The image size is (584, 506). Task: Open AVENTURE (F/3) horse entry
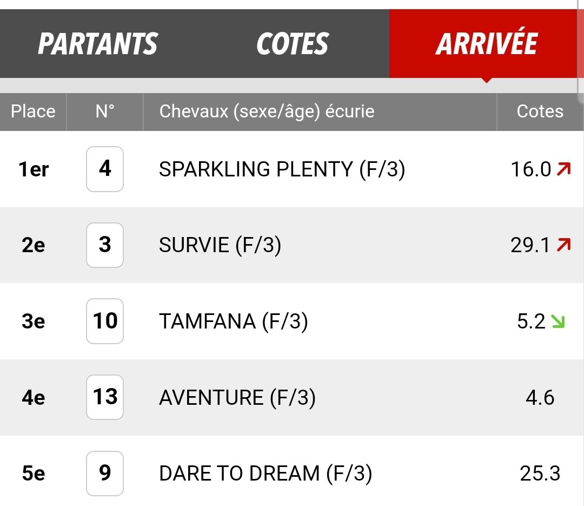pyautogui.click(x=237, y=397)
